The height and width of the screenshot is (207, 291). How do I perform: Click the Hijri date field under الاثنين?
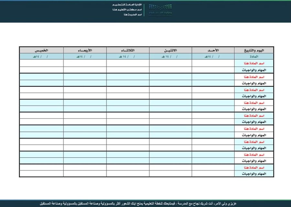pyautogui.click(x=170, y=56)
